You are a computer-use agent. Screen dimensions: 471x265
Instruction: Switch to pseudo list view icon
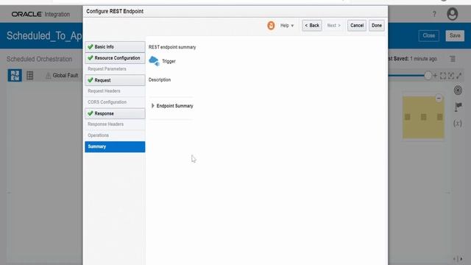[29, 75]
